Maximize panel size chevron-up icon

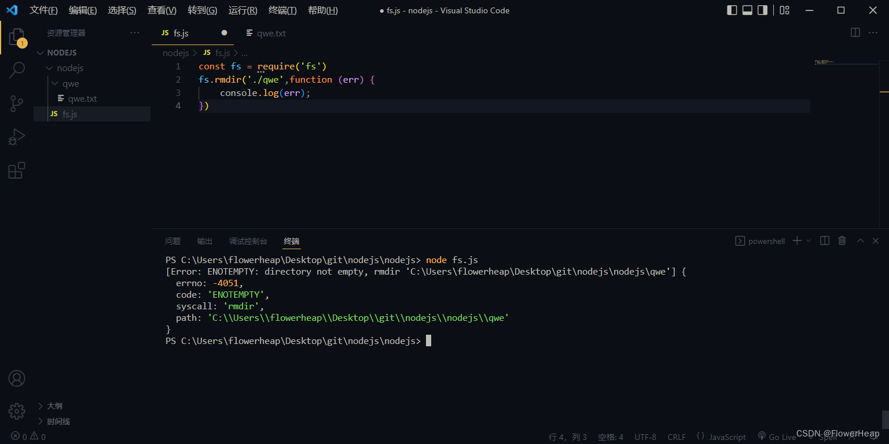click(861, 240)
